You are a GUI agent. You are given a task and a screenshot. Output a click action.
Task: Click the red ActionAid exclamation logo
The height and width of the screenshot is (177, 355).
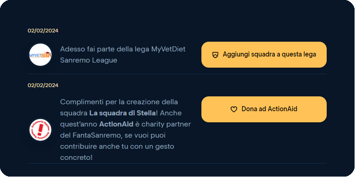[x=40, y=130]
